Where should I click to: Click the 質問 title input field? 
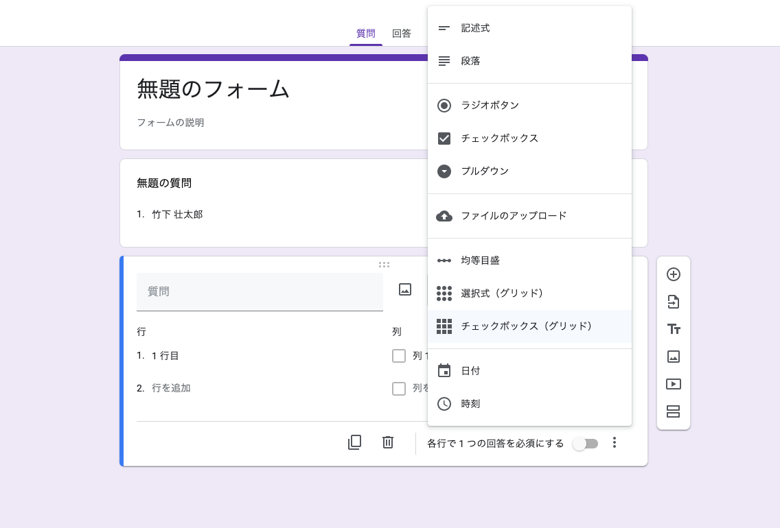260,291
